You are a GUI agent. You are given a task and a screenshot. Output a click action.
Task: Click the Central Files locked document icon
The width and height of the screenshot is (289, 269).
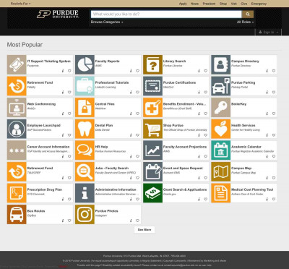pos(85,108)
